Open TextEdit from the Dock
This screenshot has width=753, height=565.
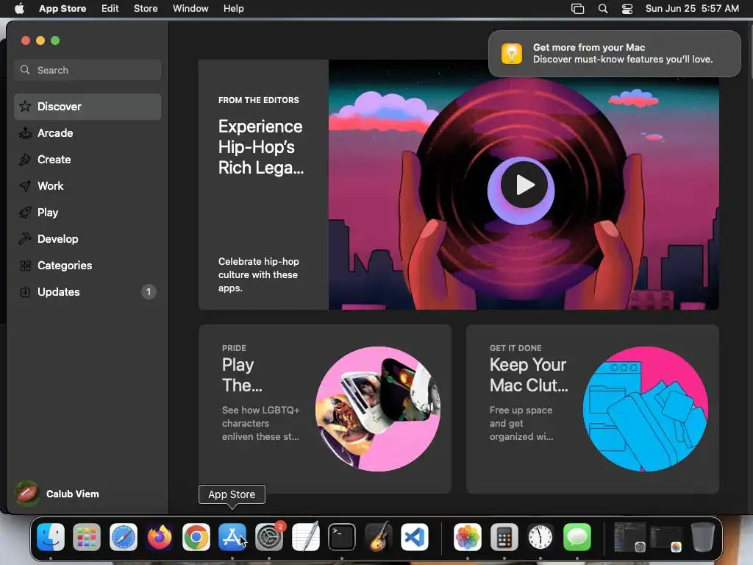(x=305, y=537)
